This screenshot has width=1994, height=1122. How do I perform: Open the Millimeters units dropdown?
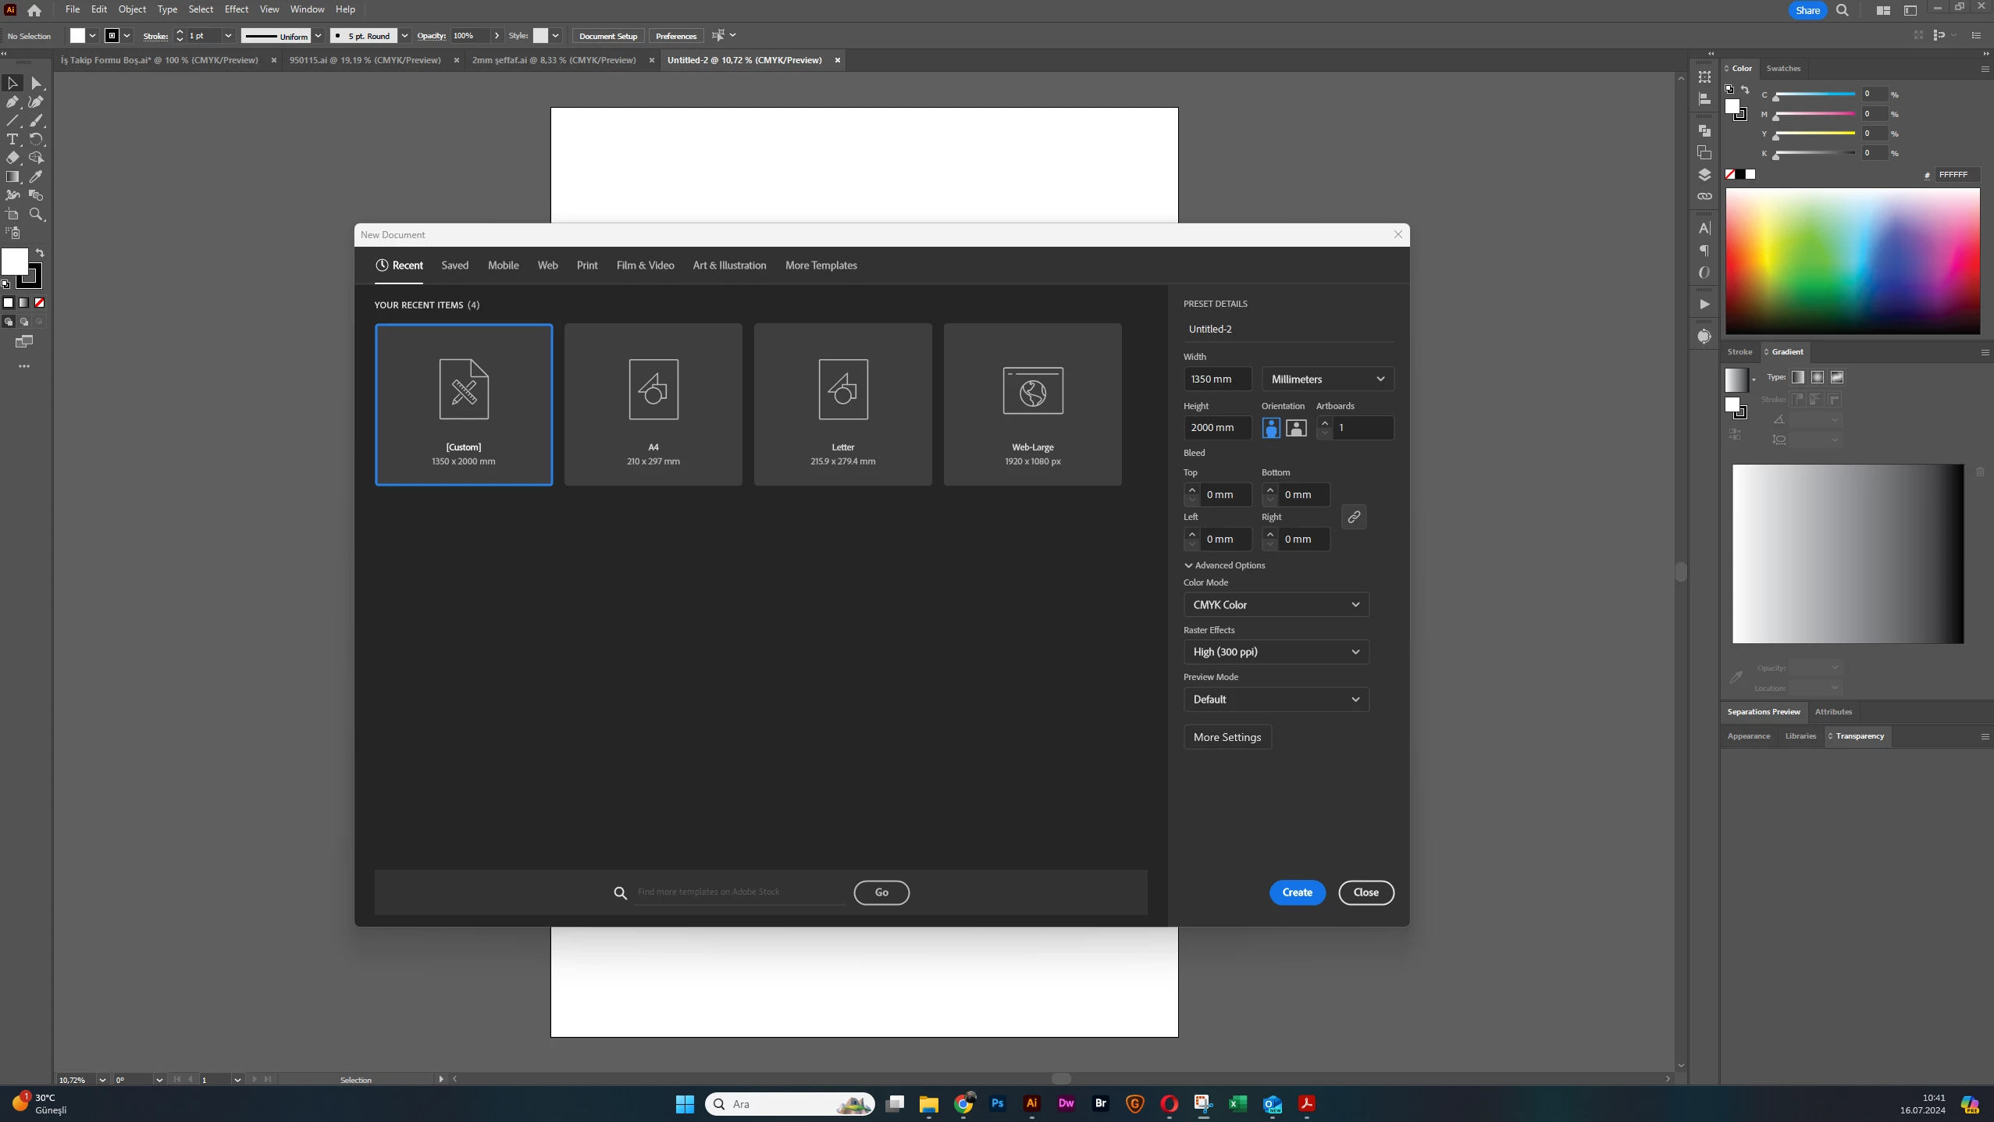1327,379
